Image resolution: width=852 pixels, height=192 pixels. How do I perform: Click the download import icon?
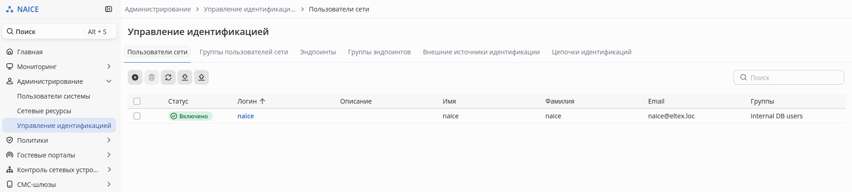(185, 77)
